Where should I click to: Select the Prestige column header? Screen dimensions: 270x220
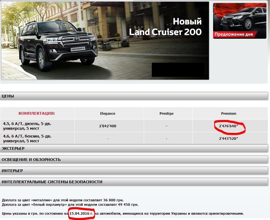[x=166, y=114]
